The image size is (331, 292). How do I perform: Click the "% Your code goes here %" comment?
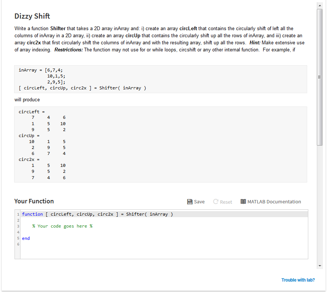click(62, 226)
